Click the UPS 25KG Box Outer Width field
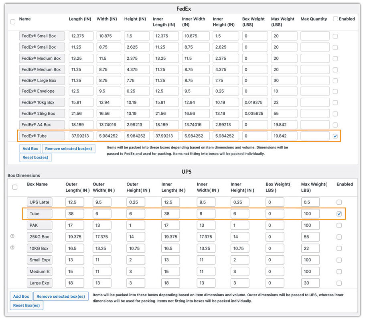The height and width of the screenshot is (321, 365). 102,237
